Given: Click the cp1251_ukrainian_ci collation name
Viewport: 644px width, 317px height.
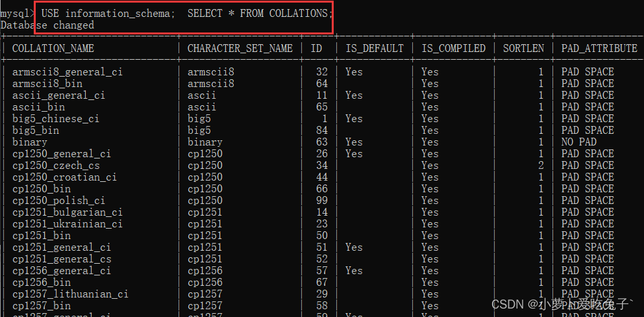Looking at the screenshot, I should point(68,224).
